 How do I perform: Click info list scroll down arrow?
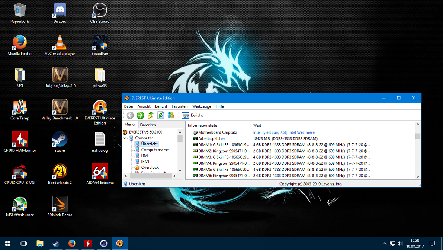coord(417,176)
